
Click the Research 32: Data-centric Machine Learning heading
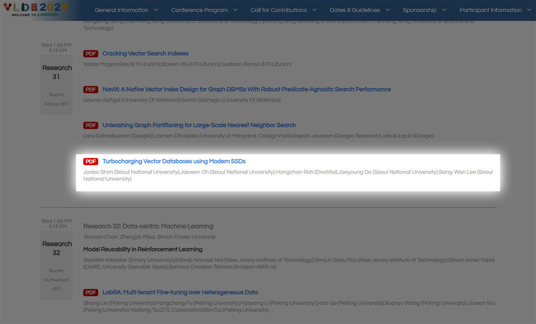pyautogui.click(x=148, y=226)
